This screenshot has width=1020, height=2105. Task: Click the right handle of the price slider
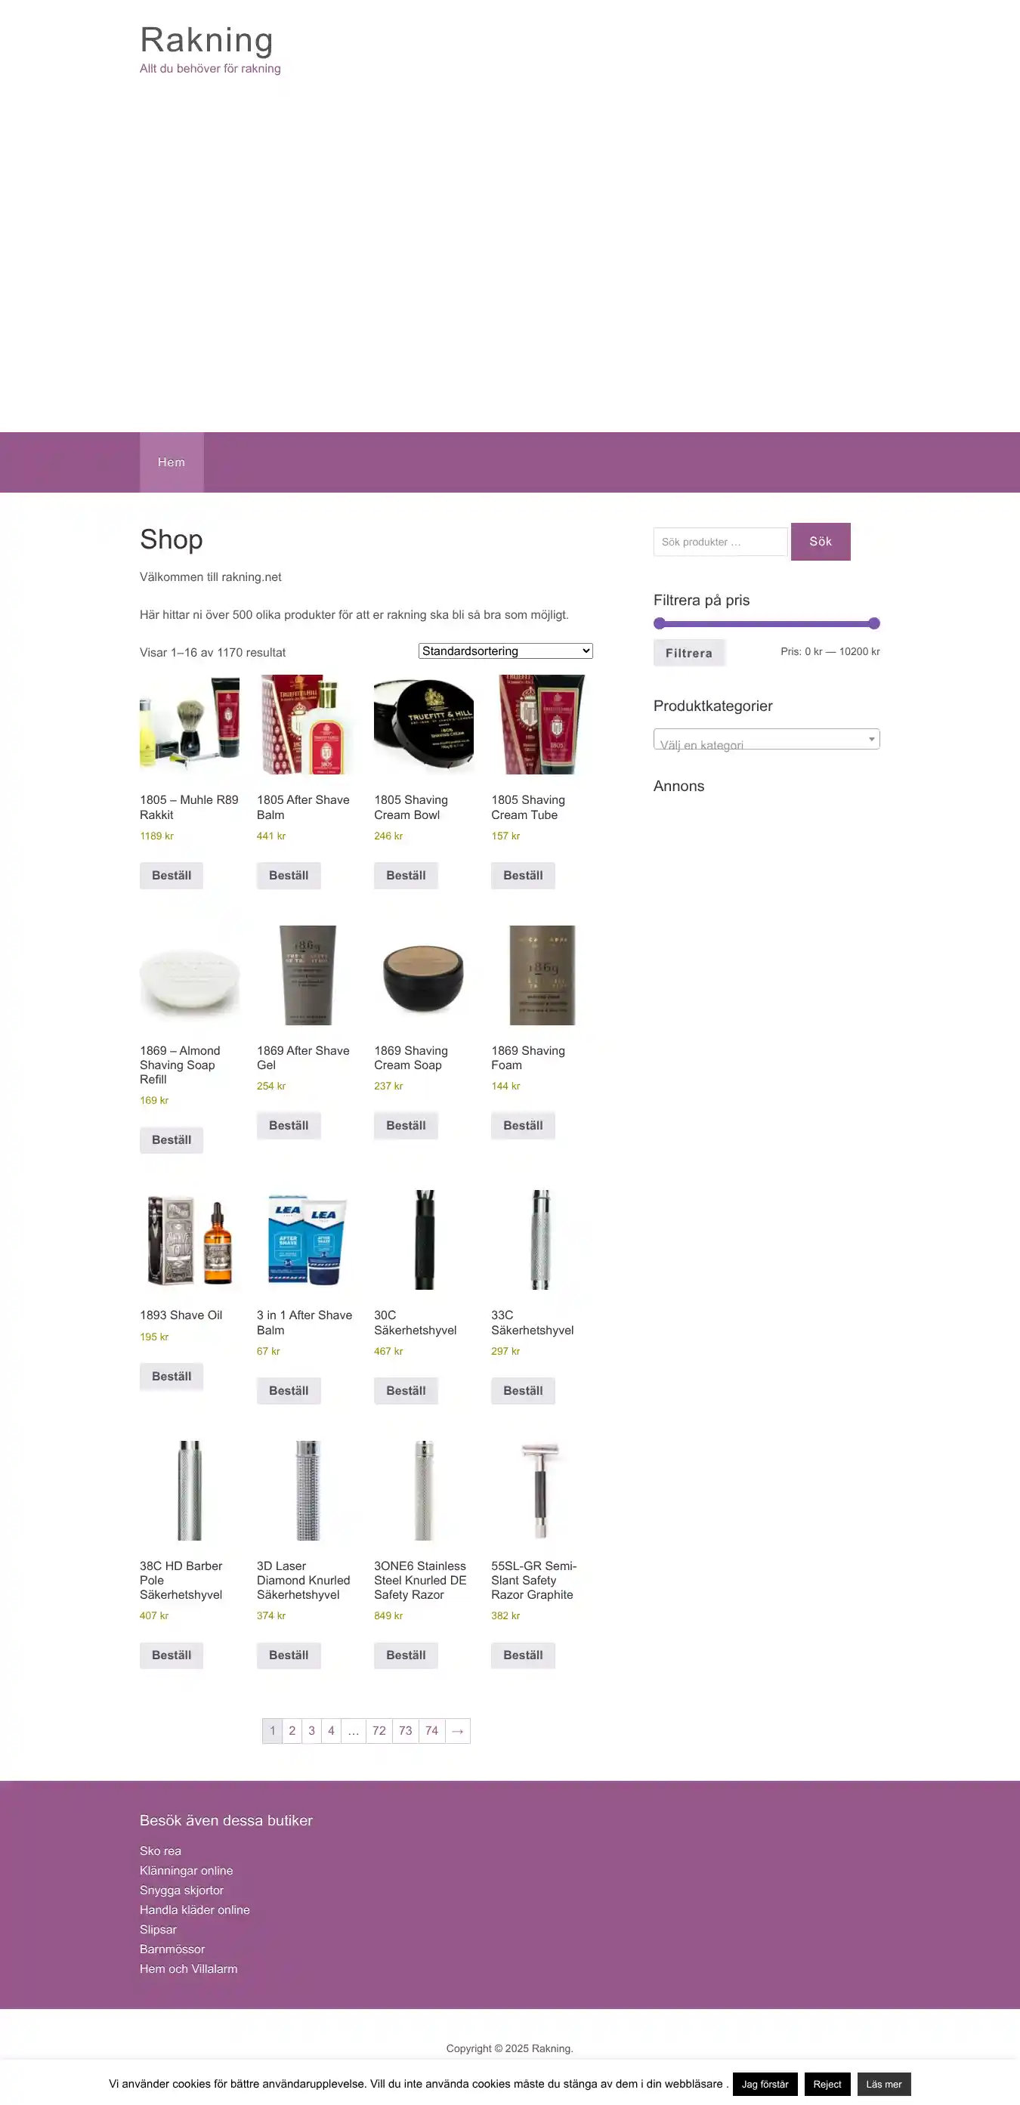click(x=873, y=623)
